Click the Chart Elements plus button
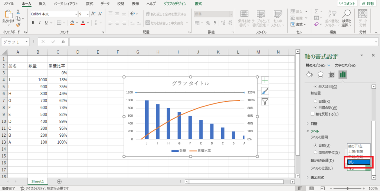Screen dimensions: 380x191 tap(265, 80)
